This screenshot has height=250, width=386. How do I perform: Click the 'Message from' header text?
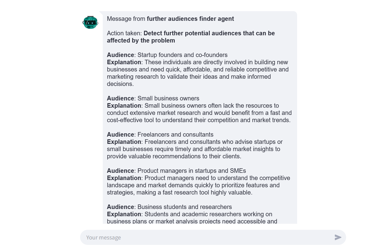coord(126,19)
